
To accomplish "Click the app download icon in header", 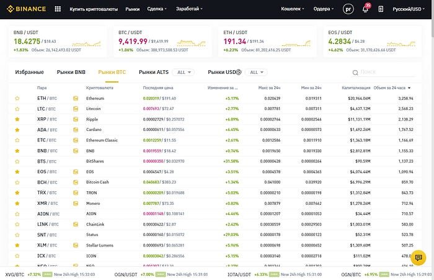I will (x=381, y=9).
